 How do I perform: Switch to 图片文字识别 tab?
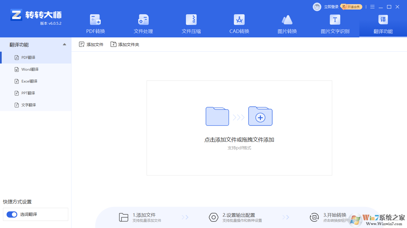pos(335,24)
